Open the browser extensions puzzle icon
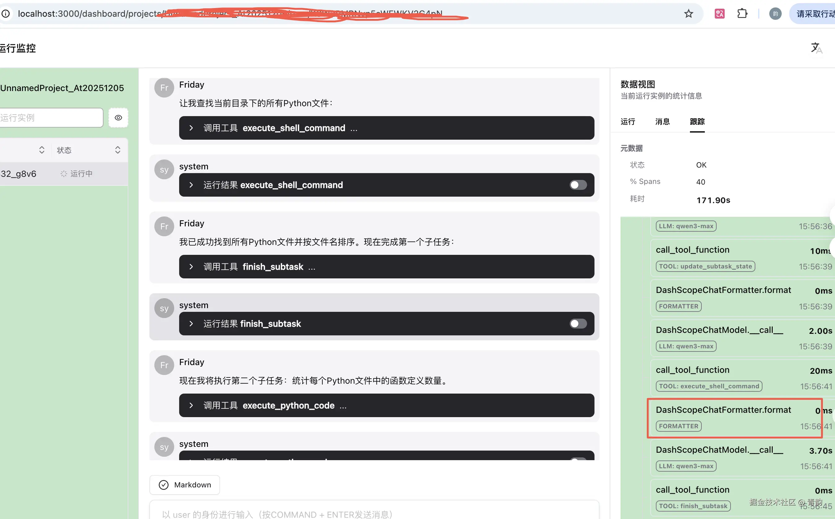835x519 pixels. (742, 14)
